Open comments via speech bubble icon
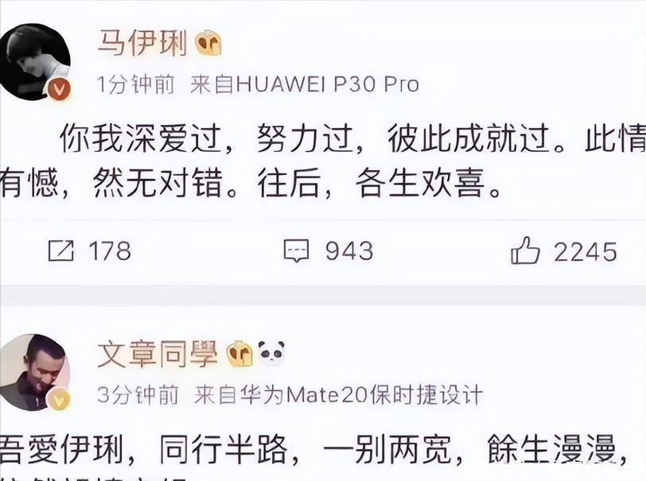This screenshot has height=481, width=646. click(x=296, y=250)
